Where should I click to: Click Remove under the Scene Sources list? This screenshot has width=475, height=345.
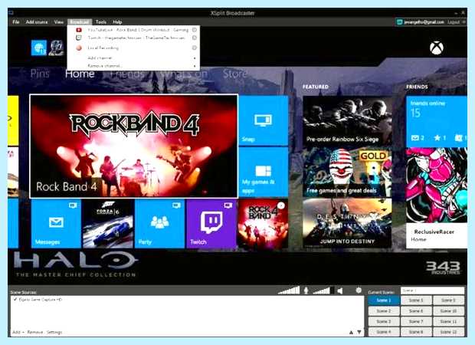(35, 332)
